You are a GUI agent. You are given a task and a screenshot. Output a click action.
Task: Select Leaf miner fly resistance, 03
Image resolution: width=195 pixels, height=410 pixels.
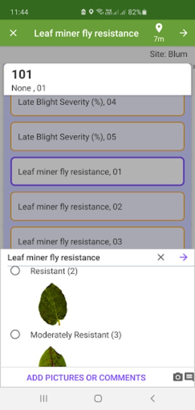[98, 238]
